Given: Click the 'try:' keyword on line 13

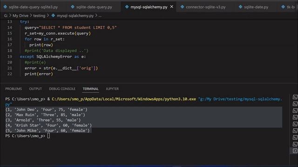Looking at the screenshot, I should click(25, 22).
